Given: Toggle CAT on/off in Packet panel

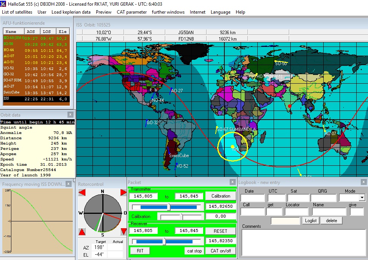Looking at the screenshot, I should coord(221,251).
